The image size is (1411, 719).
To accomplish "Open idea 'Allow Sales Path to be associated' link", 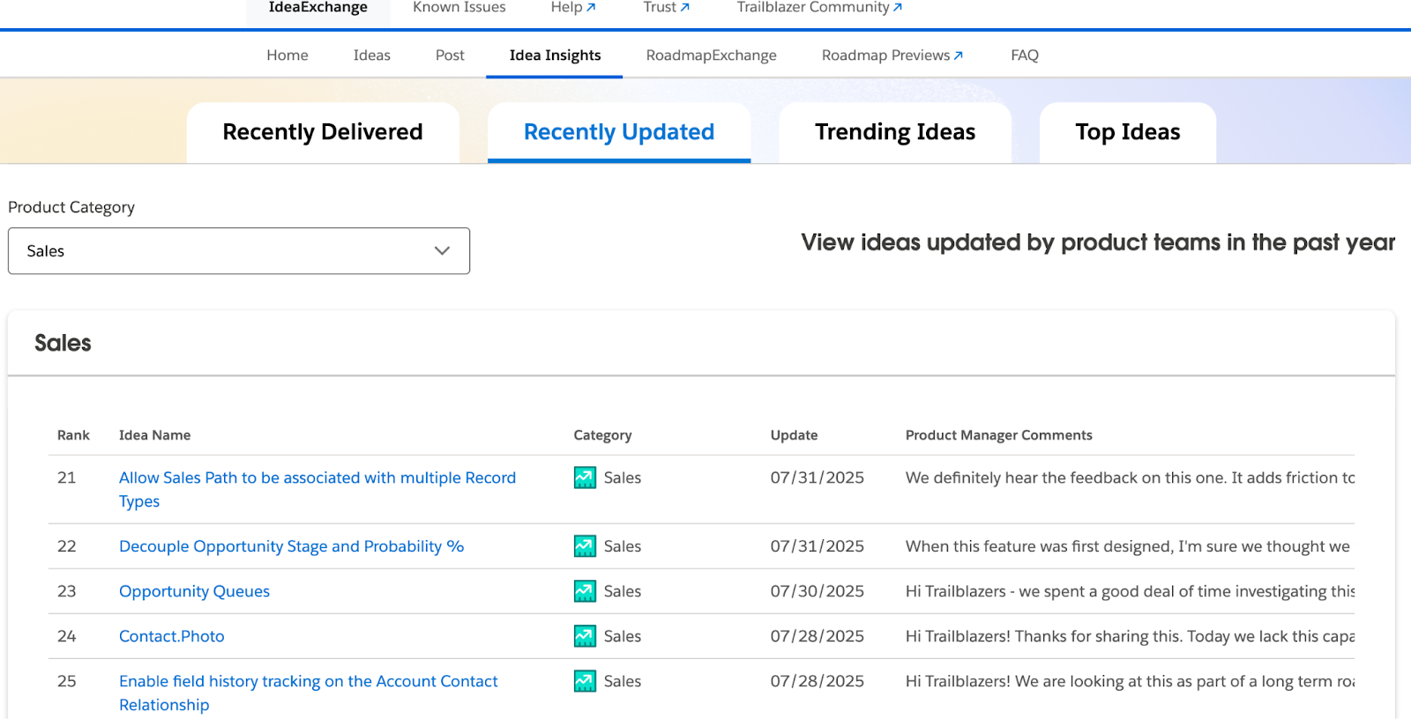I will click(x=317, y=489).
